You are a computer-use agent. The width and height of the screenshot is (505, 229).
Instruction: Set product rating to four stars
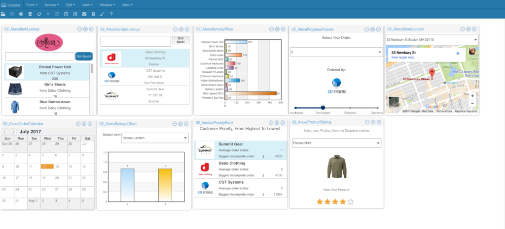[x=343, y=202]
